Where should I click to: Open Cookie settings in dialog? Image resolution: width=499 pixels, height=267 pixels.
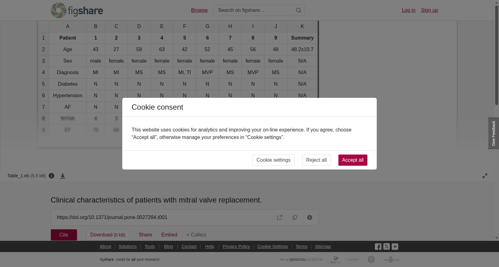coord(274,160)
